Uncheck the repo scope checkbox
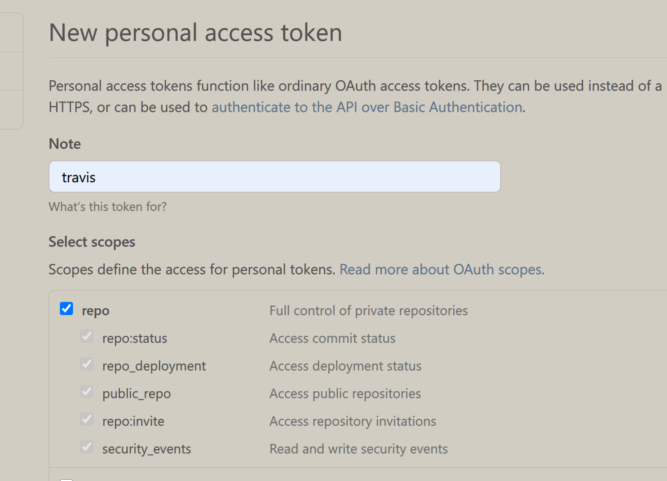The image size is (667, 481). 67,309
